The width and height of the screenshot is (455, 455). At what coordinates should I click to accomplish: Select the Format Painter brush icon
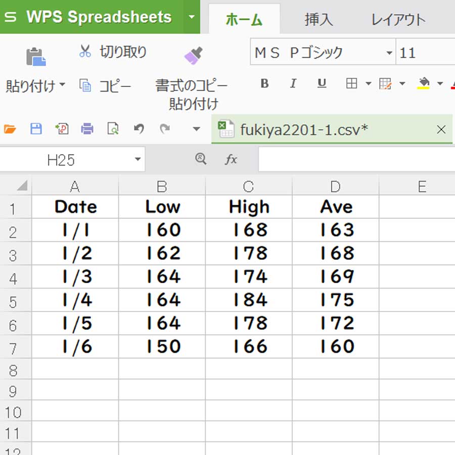click(x=193, y=56)
